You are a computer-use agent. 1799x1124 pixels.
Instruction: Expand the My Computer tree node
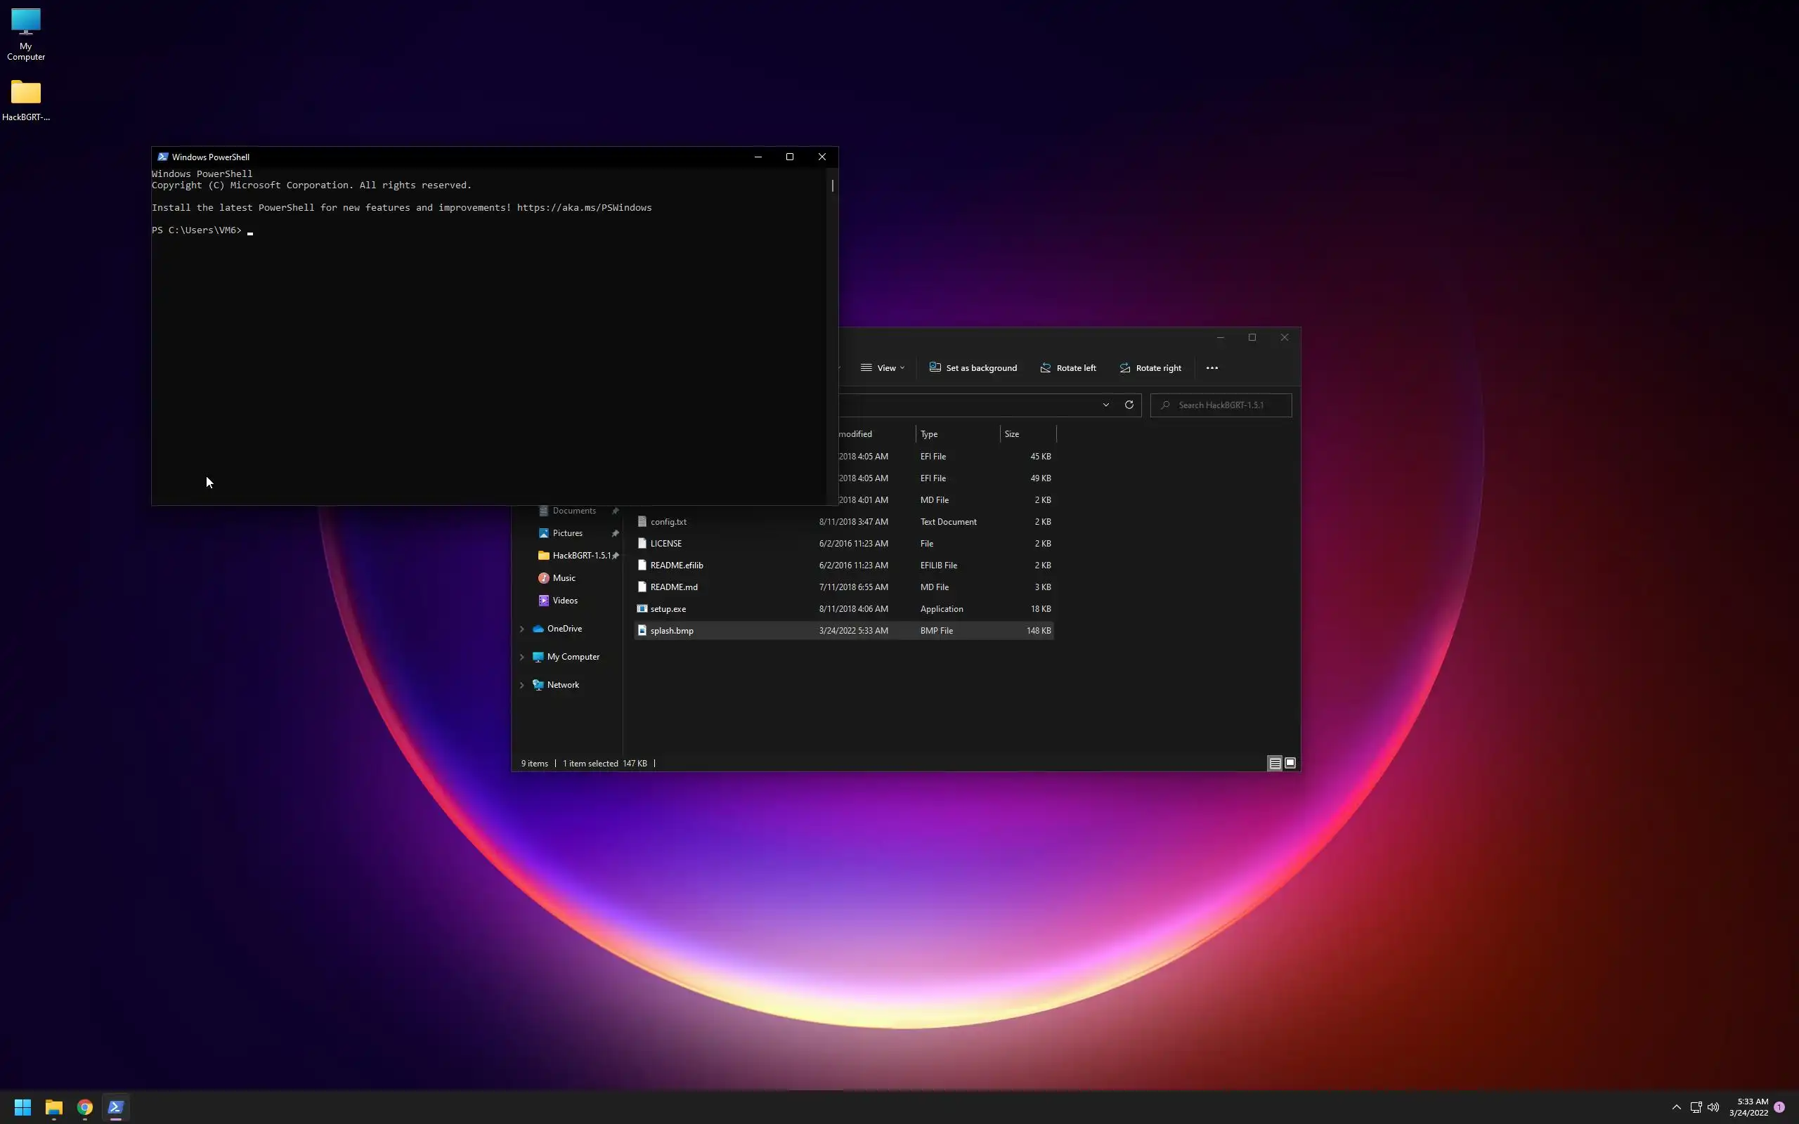click(522, 657)
